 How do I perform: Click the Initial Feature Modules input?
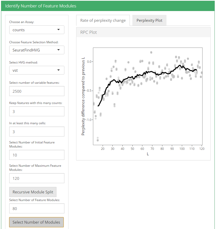coord(37,155)
